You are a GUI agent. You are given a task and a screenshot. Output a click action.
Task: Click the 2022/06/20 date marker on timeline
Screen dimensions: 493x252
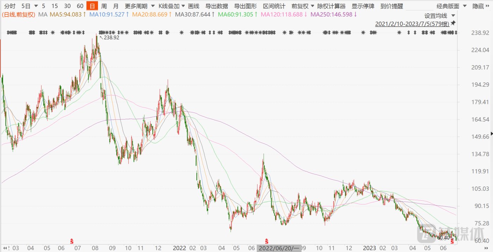tap(279, 248)
